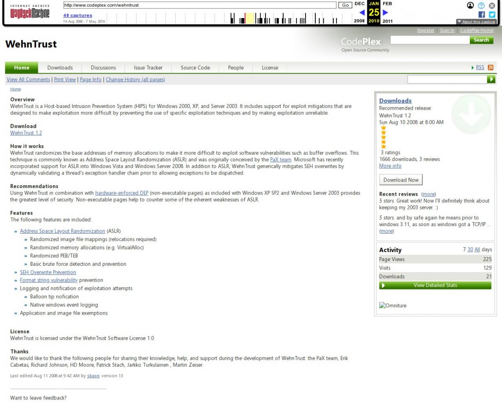502x402 pixels.
Task: Click the Downloads count 21
Action: 489,276
